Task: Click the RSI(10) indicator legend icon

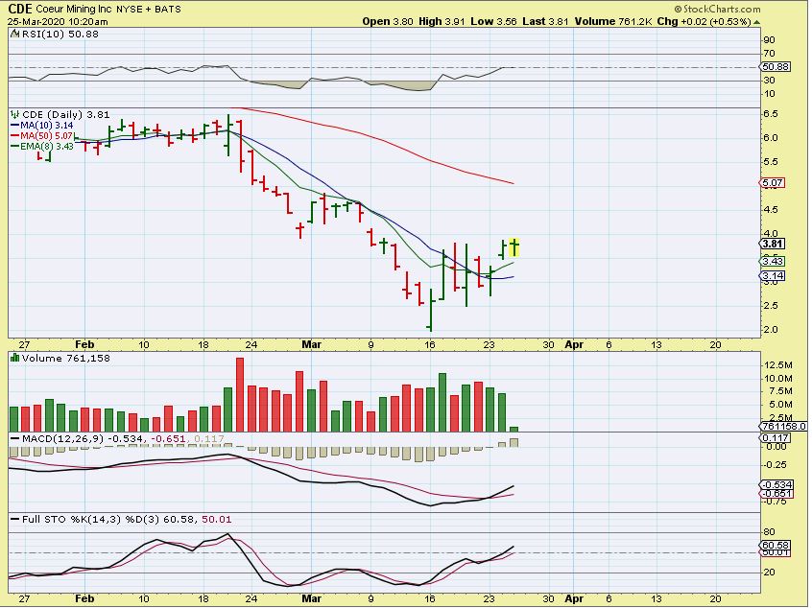Action: 15,35
